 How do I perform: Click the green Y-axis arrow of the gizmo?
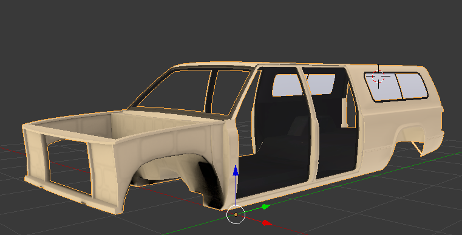pyautogui.click(x=266, y=206)
